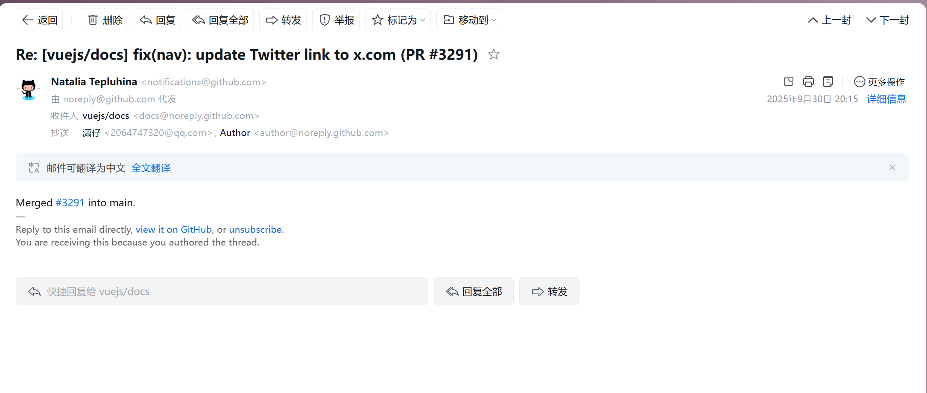Click the email timestamp 2025年9月30日 20:15

[812, 99]
